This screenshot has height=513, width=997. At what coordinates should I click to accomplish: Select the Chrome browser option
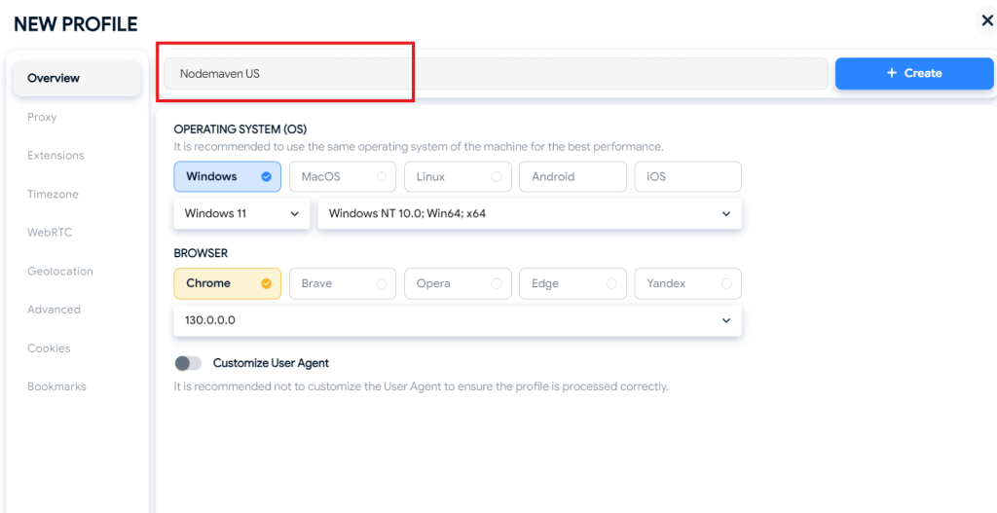(x=227, y=283)
